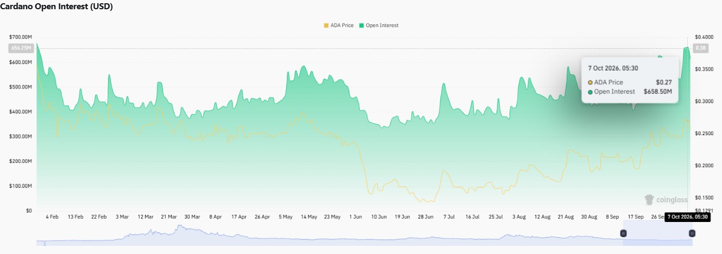722x254 pixels.
Task: Click the 8 Apr date label
Action: (216, 217)
